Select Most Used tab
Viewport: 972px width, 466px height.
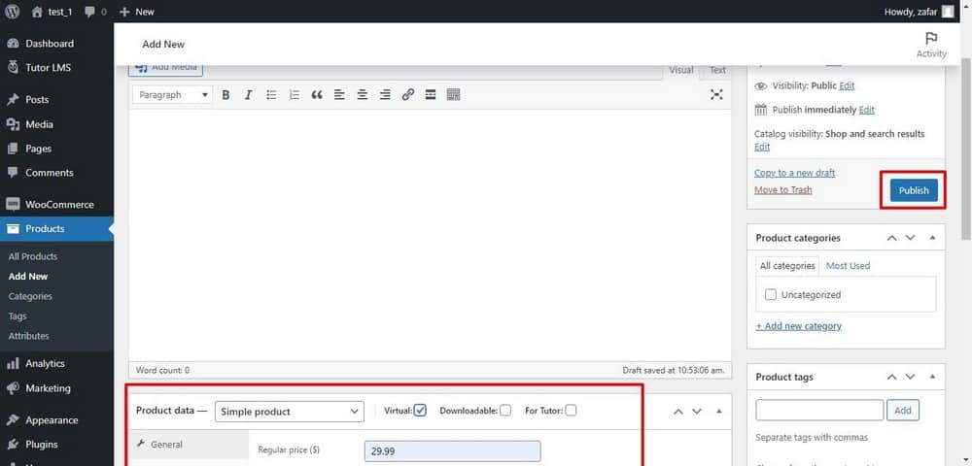coord(848,265)
